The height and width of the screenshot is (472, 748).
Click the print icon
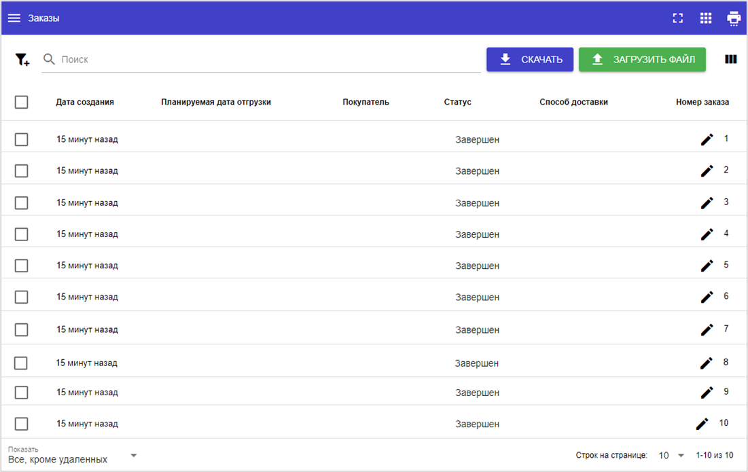point(734,18)
